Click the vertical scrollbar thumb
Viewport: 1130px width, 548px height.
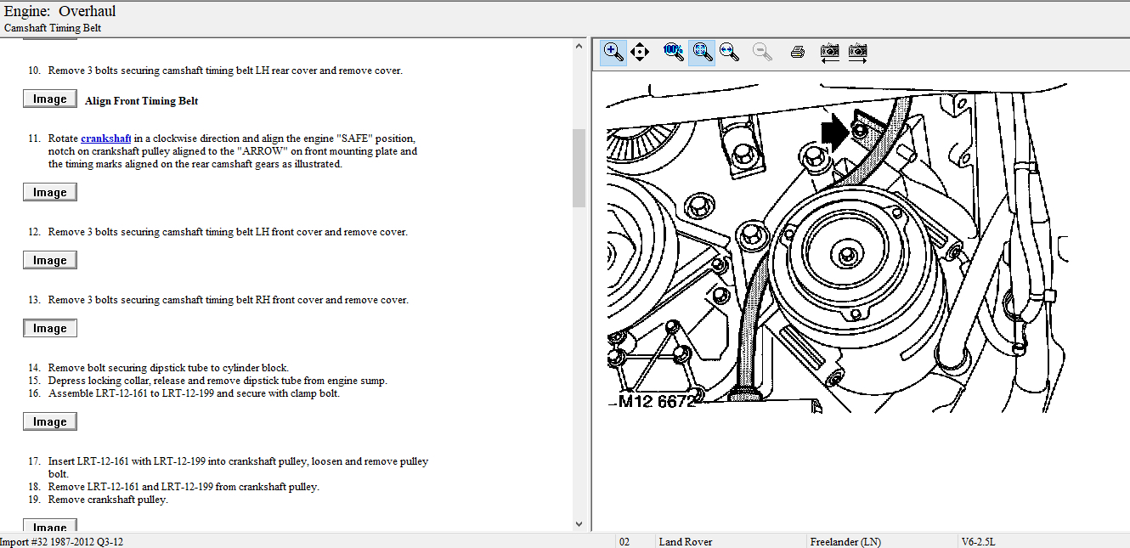coord(579,167)
